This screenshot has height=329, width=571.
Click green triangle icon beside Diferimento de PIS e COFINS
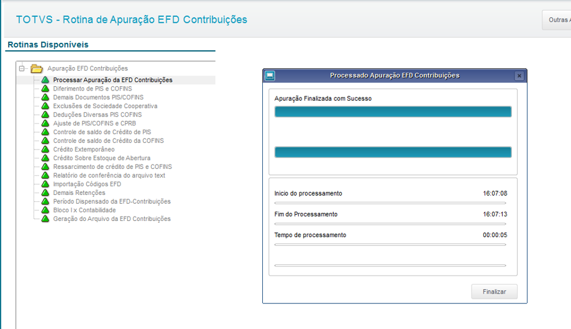45,88
